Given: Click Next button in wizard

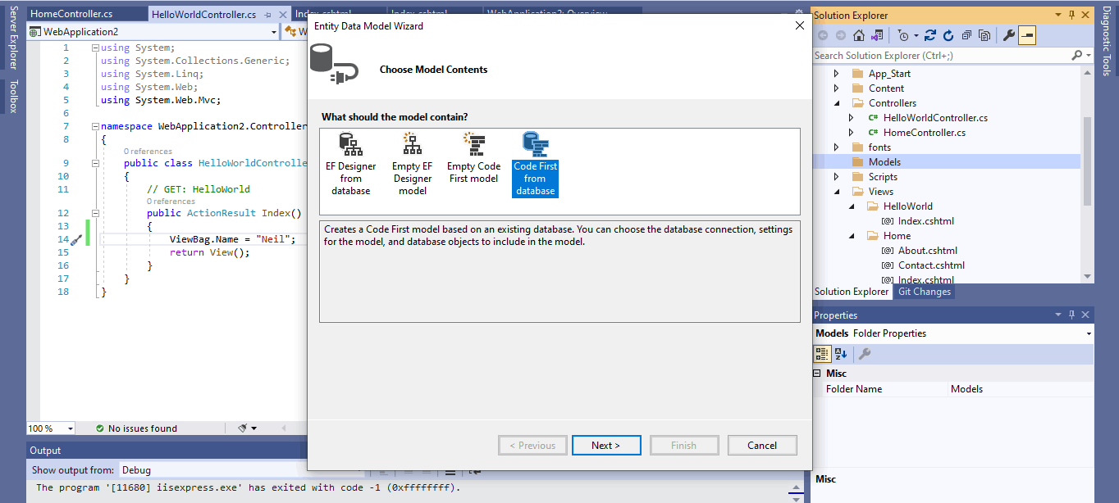Looking at the screenshot, I should (605, 446).
